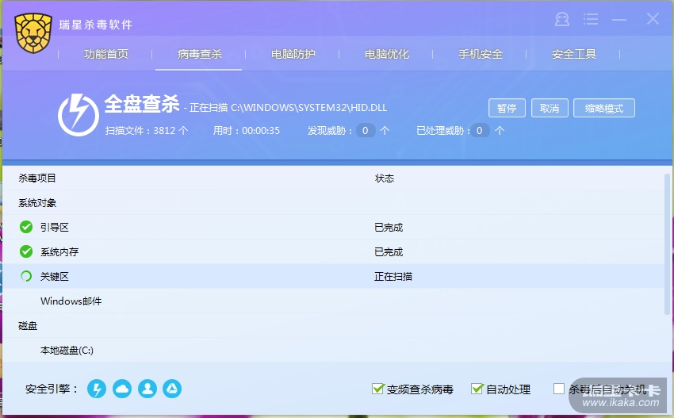
Task: Click the 全盘查杀 heading
Action: tap(142, 104)
